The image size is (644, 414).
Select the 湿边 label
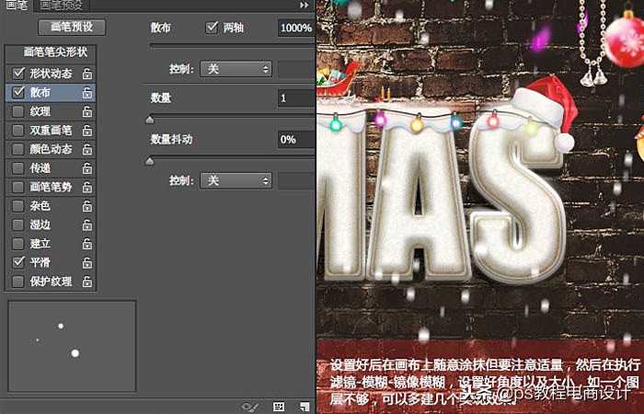coord(40,225)
